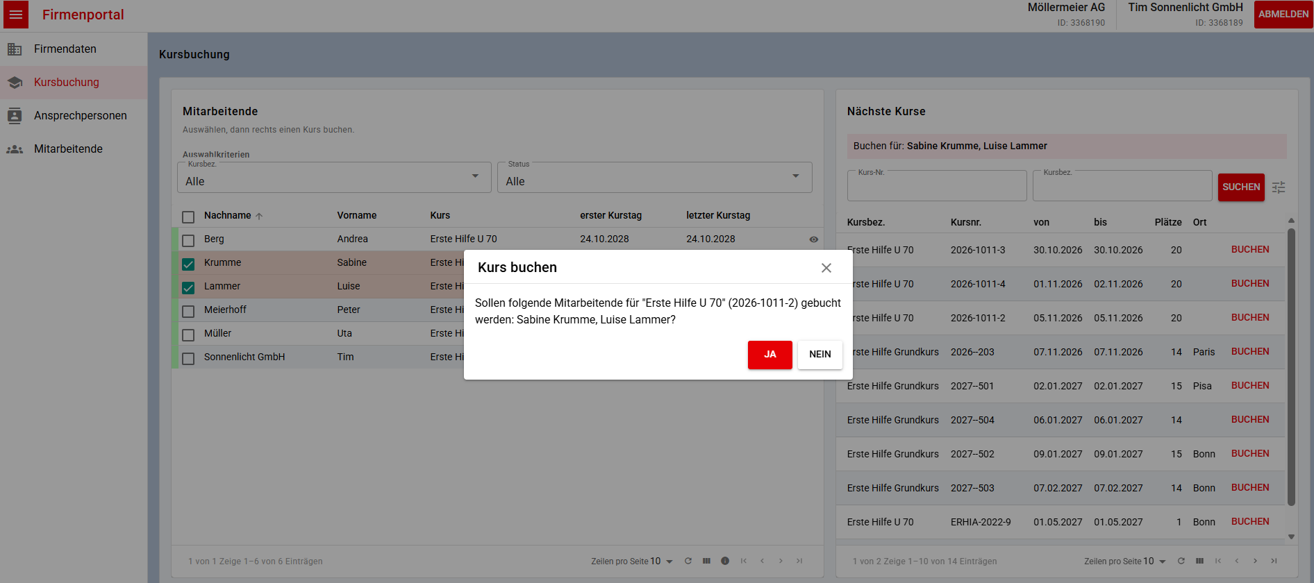Uncheck the checkbox for Lammer

pyautogui.click(x=188, y=287)
